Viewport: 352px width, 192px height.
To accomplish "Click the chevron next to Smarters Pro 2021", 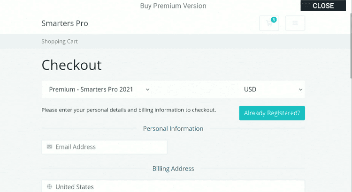I will pyautogui.click(x=147, y=89).
